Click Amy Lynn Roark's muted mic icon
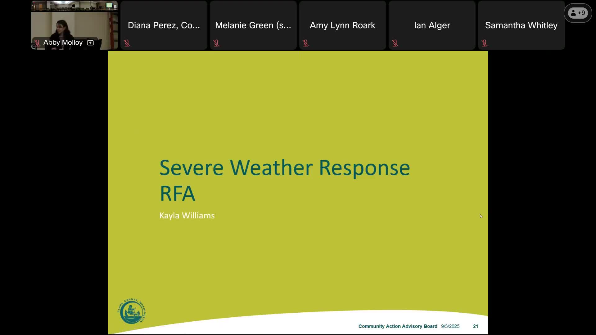The height and width of the screenshot is (335, 596). (x=306, y=43)
